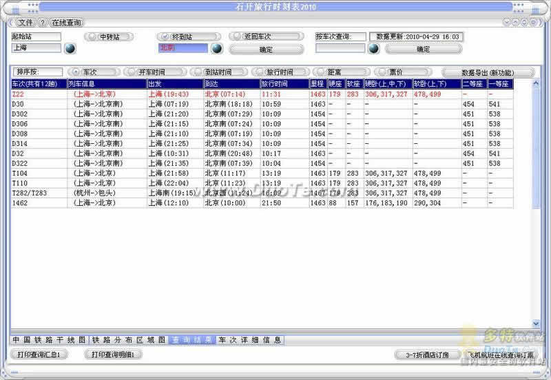Click 打印查询明细 button
551x380 pixels.
(x=113, y=355)
